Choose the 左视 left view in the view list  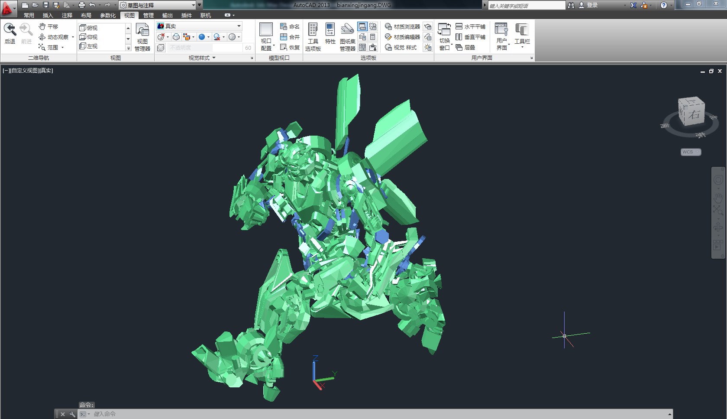(89, 46)
